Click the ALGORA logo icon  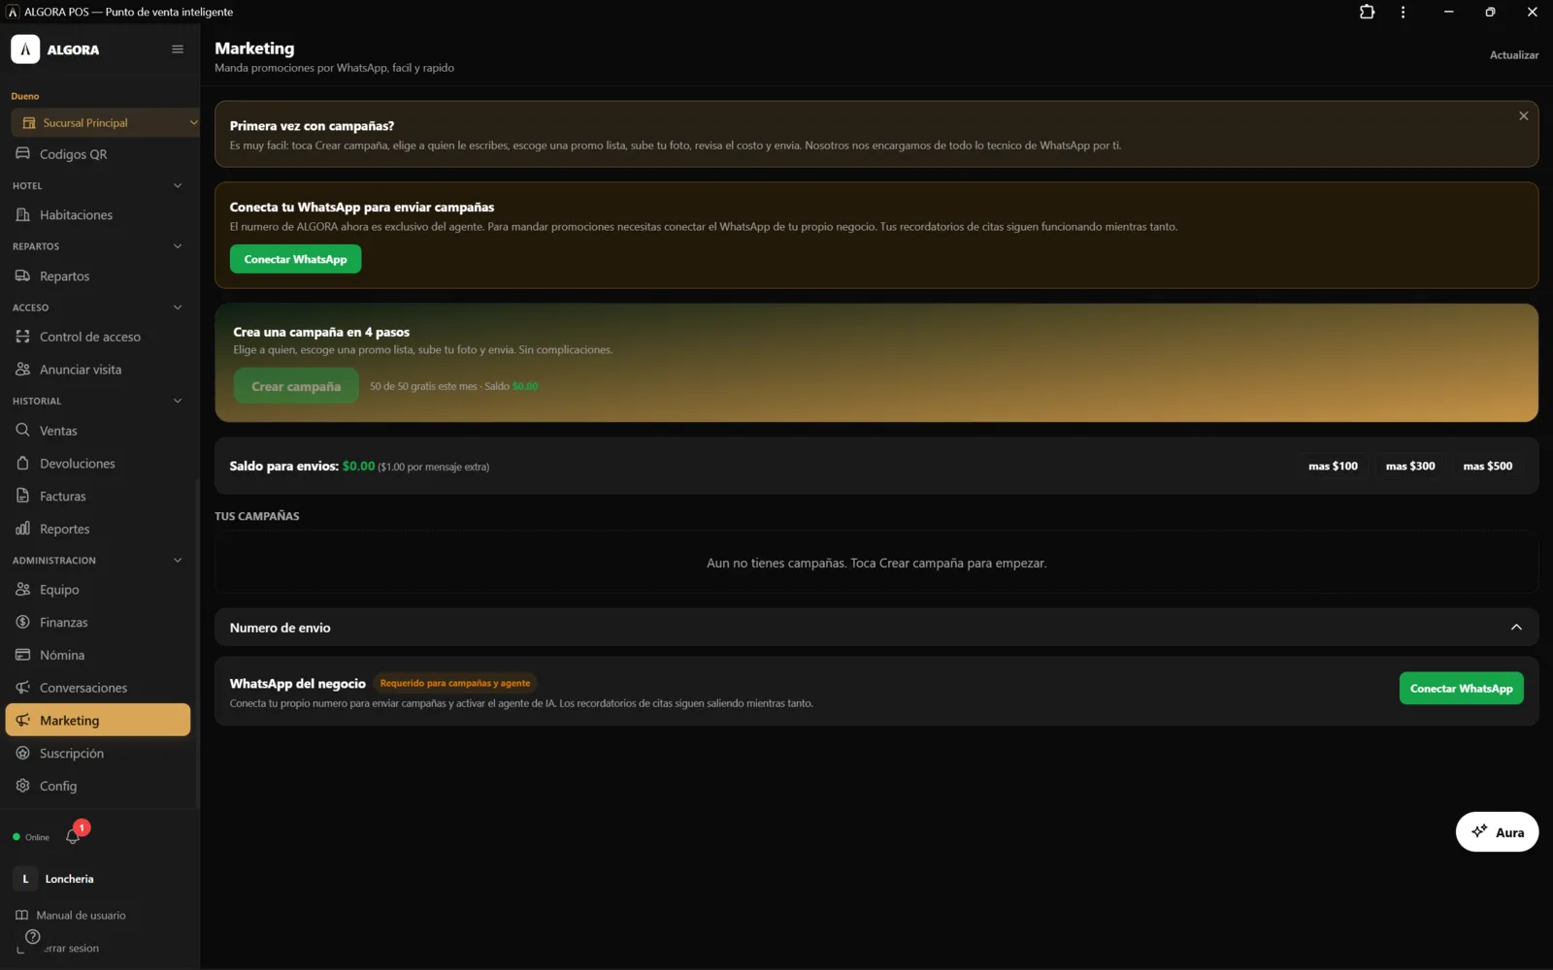coord(25,49)
